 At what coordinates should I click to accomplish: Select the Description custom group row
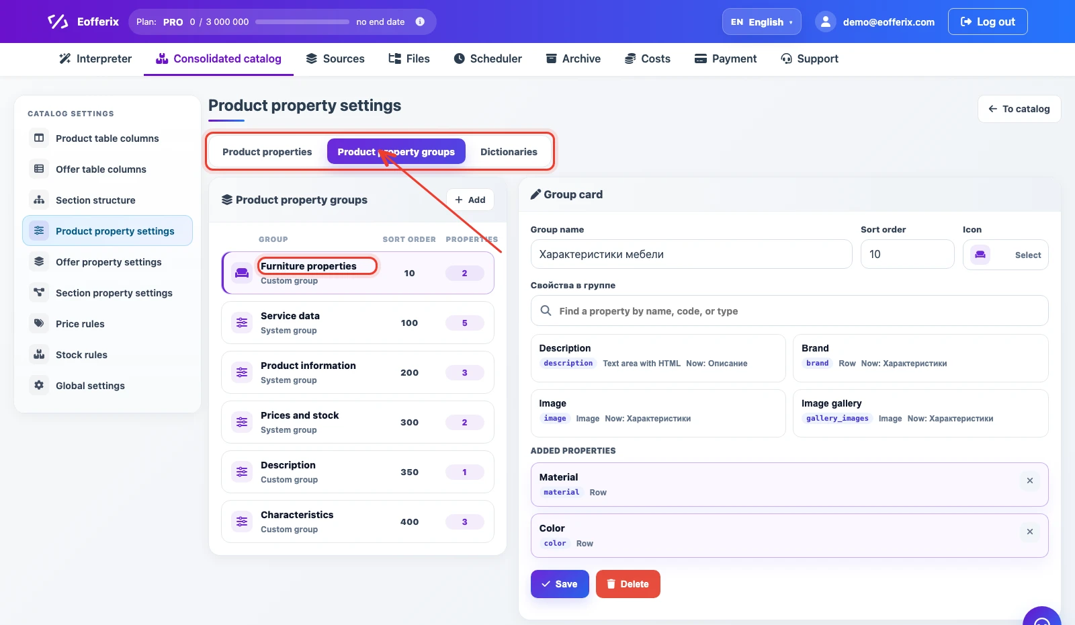click(357, 472)
